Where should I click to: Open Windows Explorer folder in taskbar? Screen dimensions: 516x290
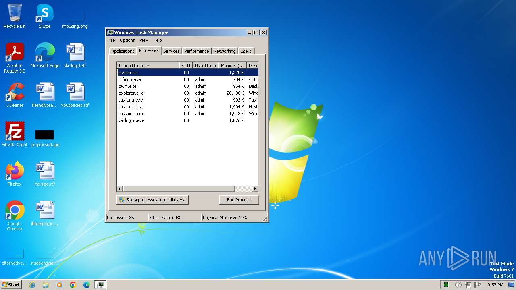tap(46, 285)
